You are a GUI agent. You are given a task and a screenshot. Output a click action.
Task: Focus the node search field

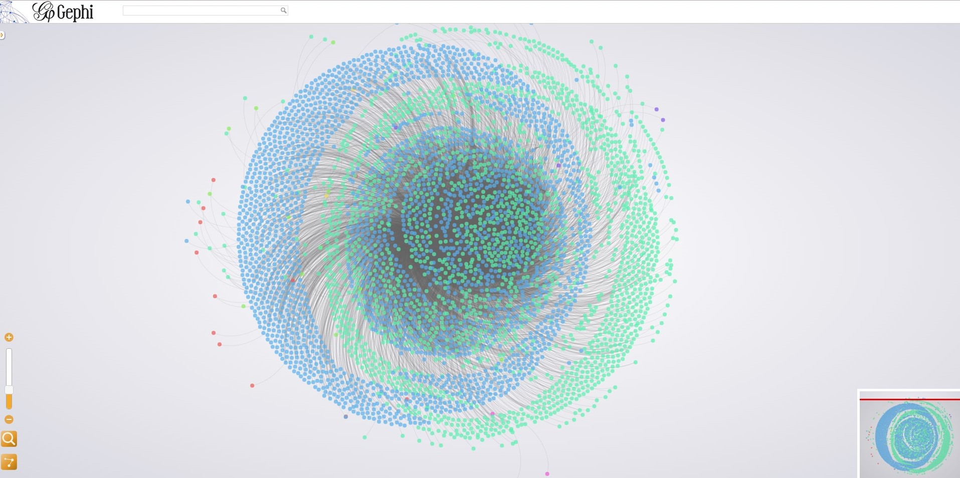pyautogui.click(x=201, y=11)
